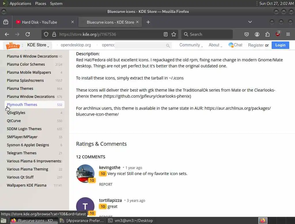Open Plymouth Themes category
295x224 pixels.
[x=35, y=105]
